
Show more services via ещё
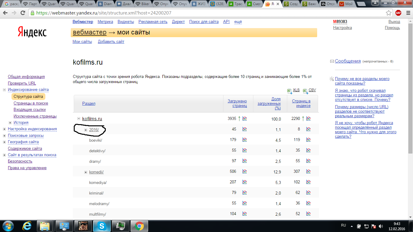pos(238,22)
